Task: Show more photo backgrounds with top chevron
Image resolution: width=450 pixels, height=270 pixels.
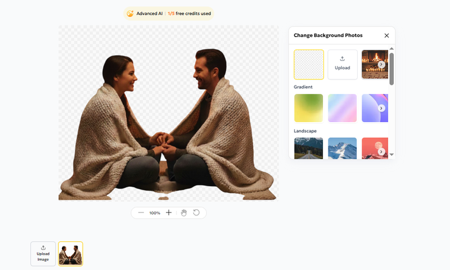Action: point(381,65)
